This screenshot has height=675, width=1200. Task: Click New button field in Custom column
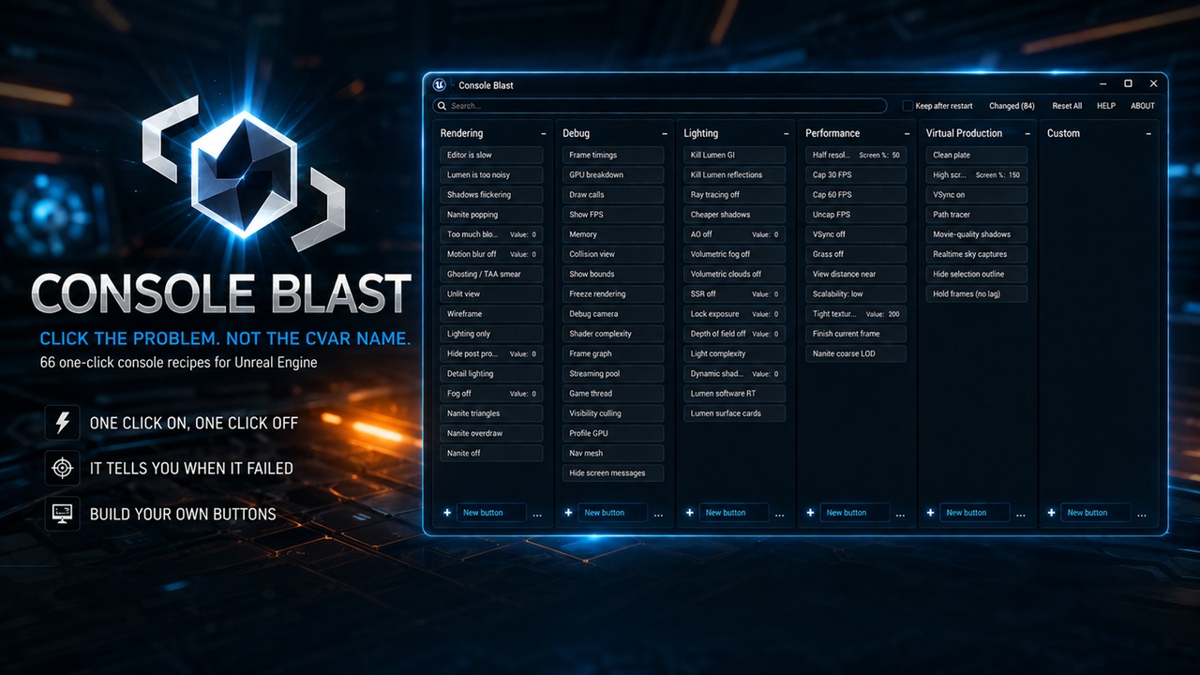[1096, 513]
